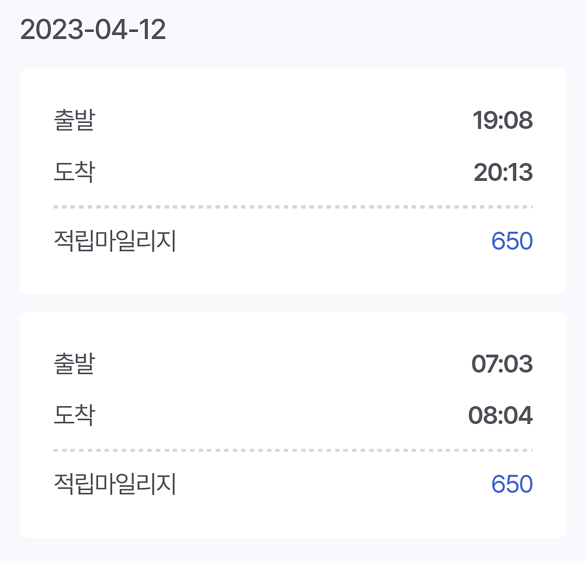Open the second trip card details
The image size is (585, 561).
coord(292,422)
